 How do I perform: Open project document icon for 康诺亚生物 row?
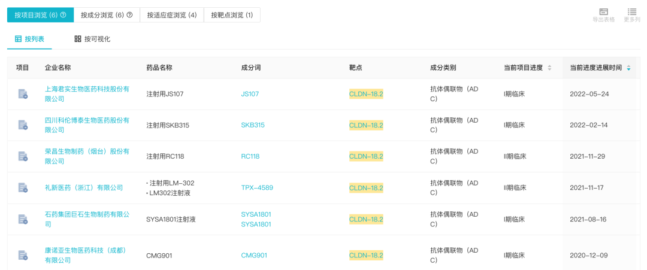23,255
